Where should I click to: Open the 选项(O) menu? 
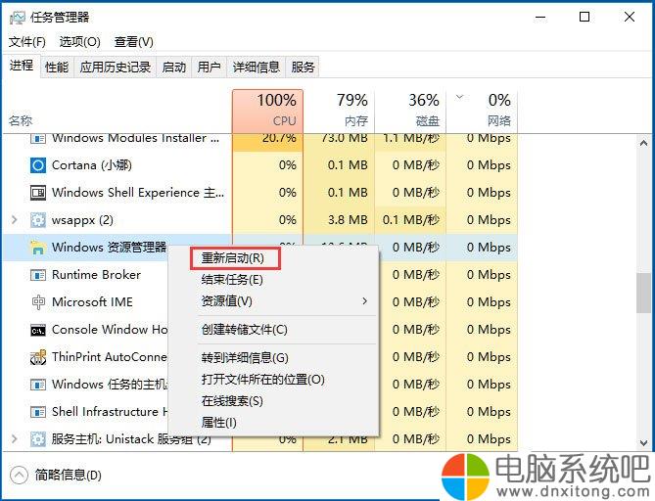click(79, 42)
